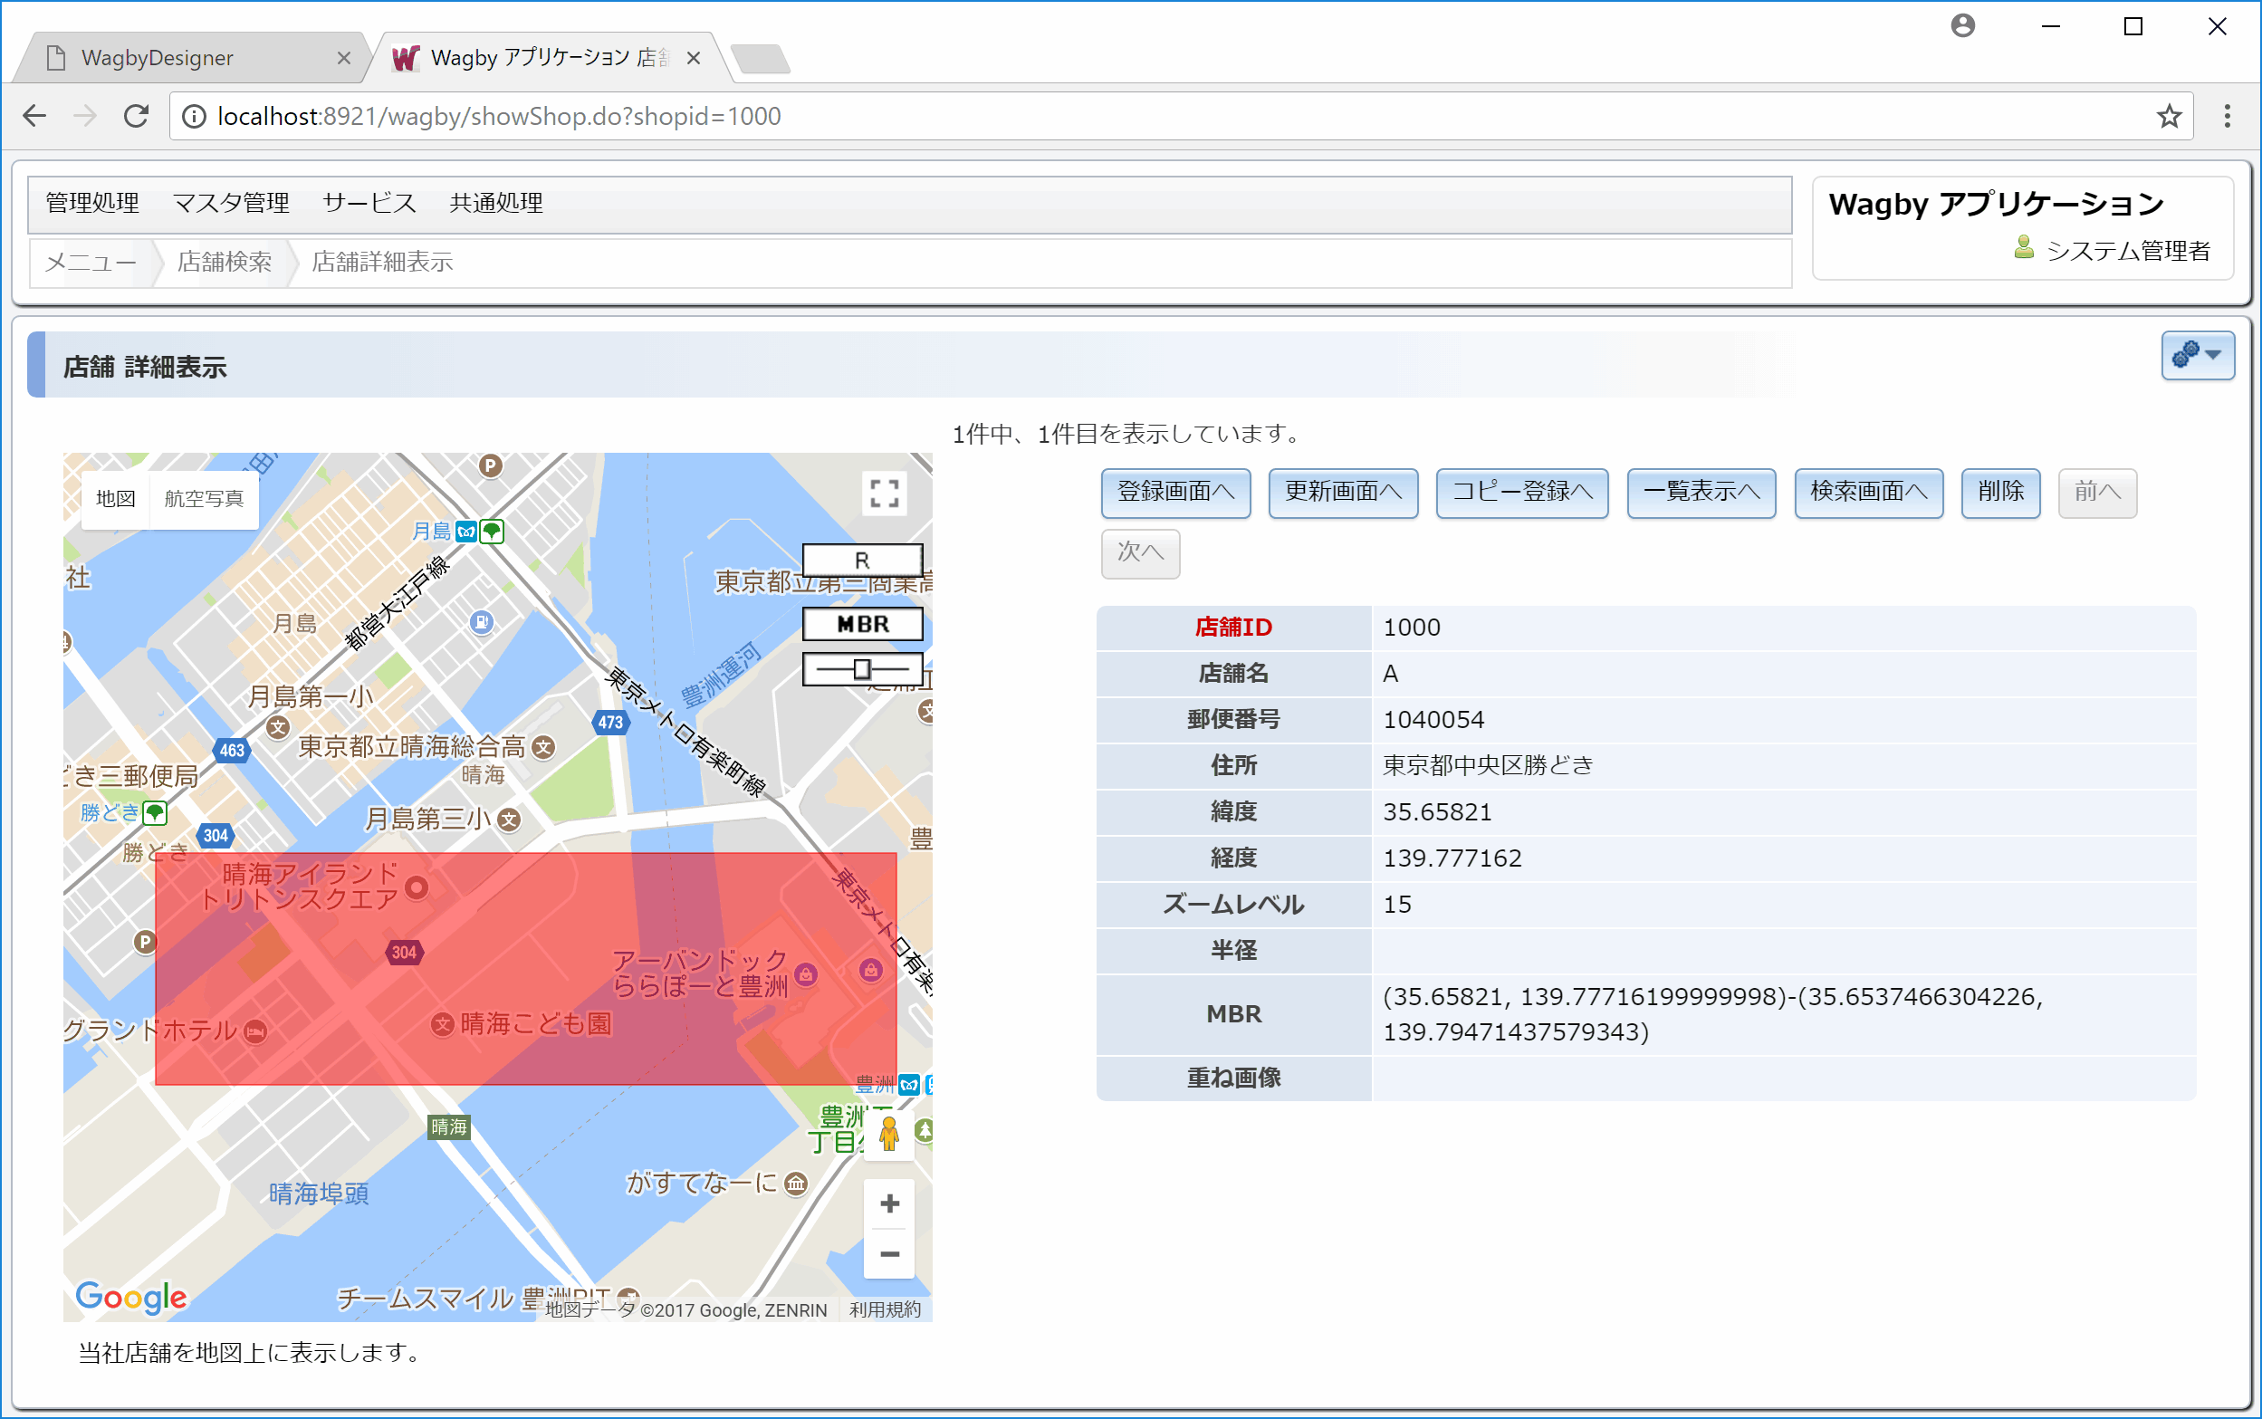Click the 次へ button

(x=1140, y=552)
